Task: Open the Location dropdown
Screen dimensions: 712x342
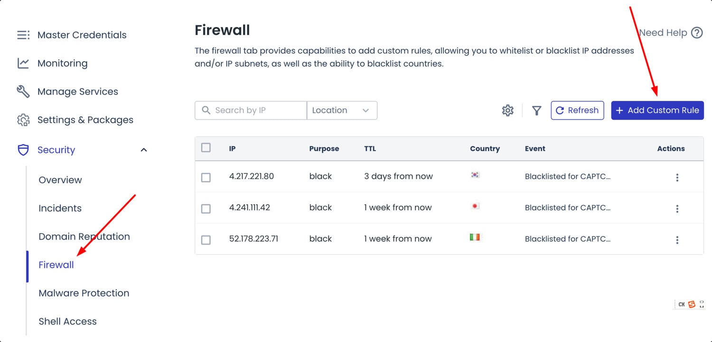Action: click(342, 110)
